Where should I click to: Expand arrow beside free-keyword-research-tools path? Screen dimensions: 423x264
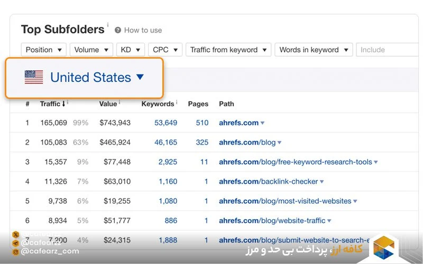pyautogui.click(x=376, y=162)
